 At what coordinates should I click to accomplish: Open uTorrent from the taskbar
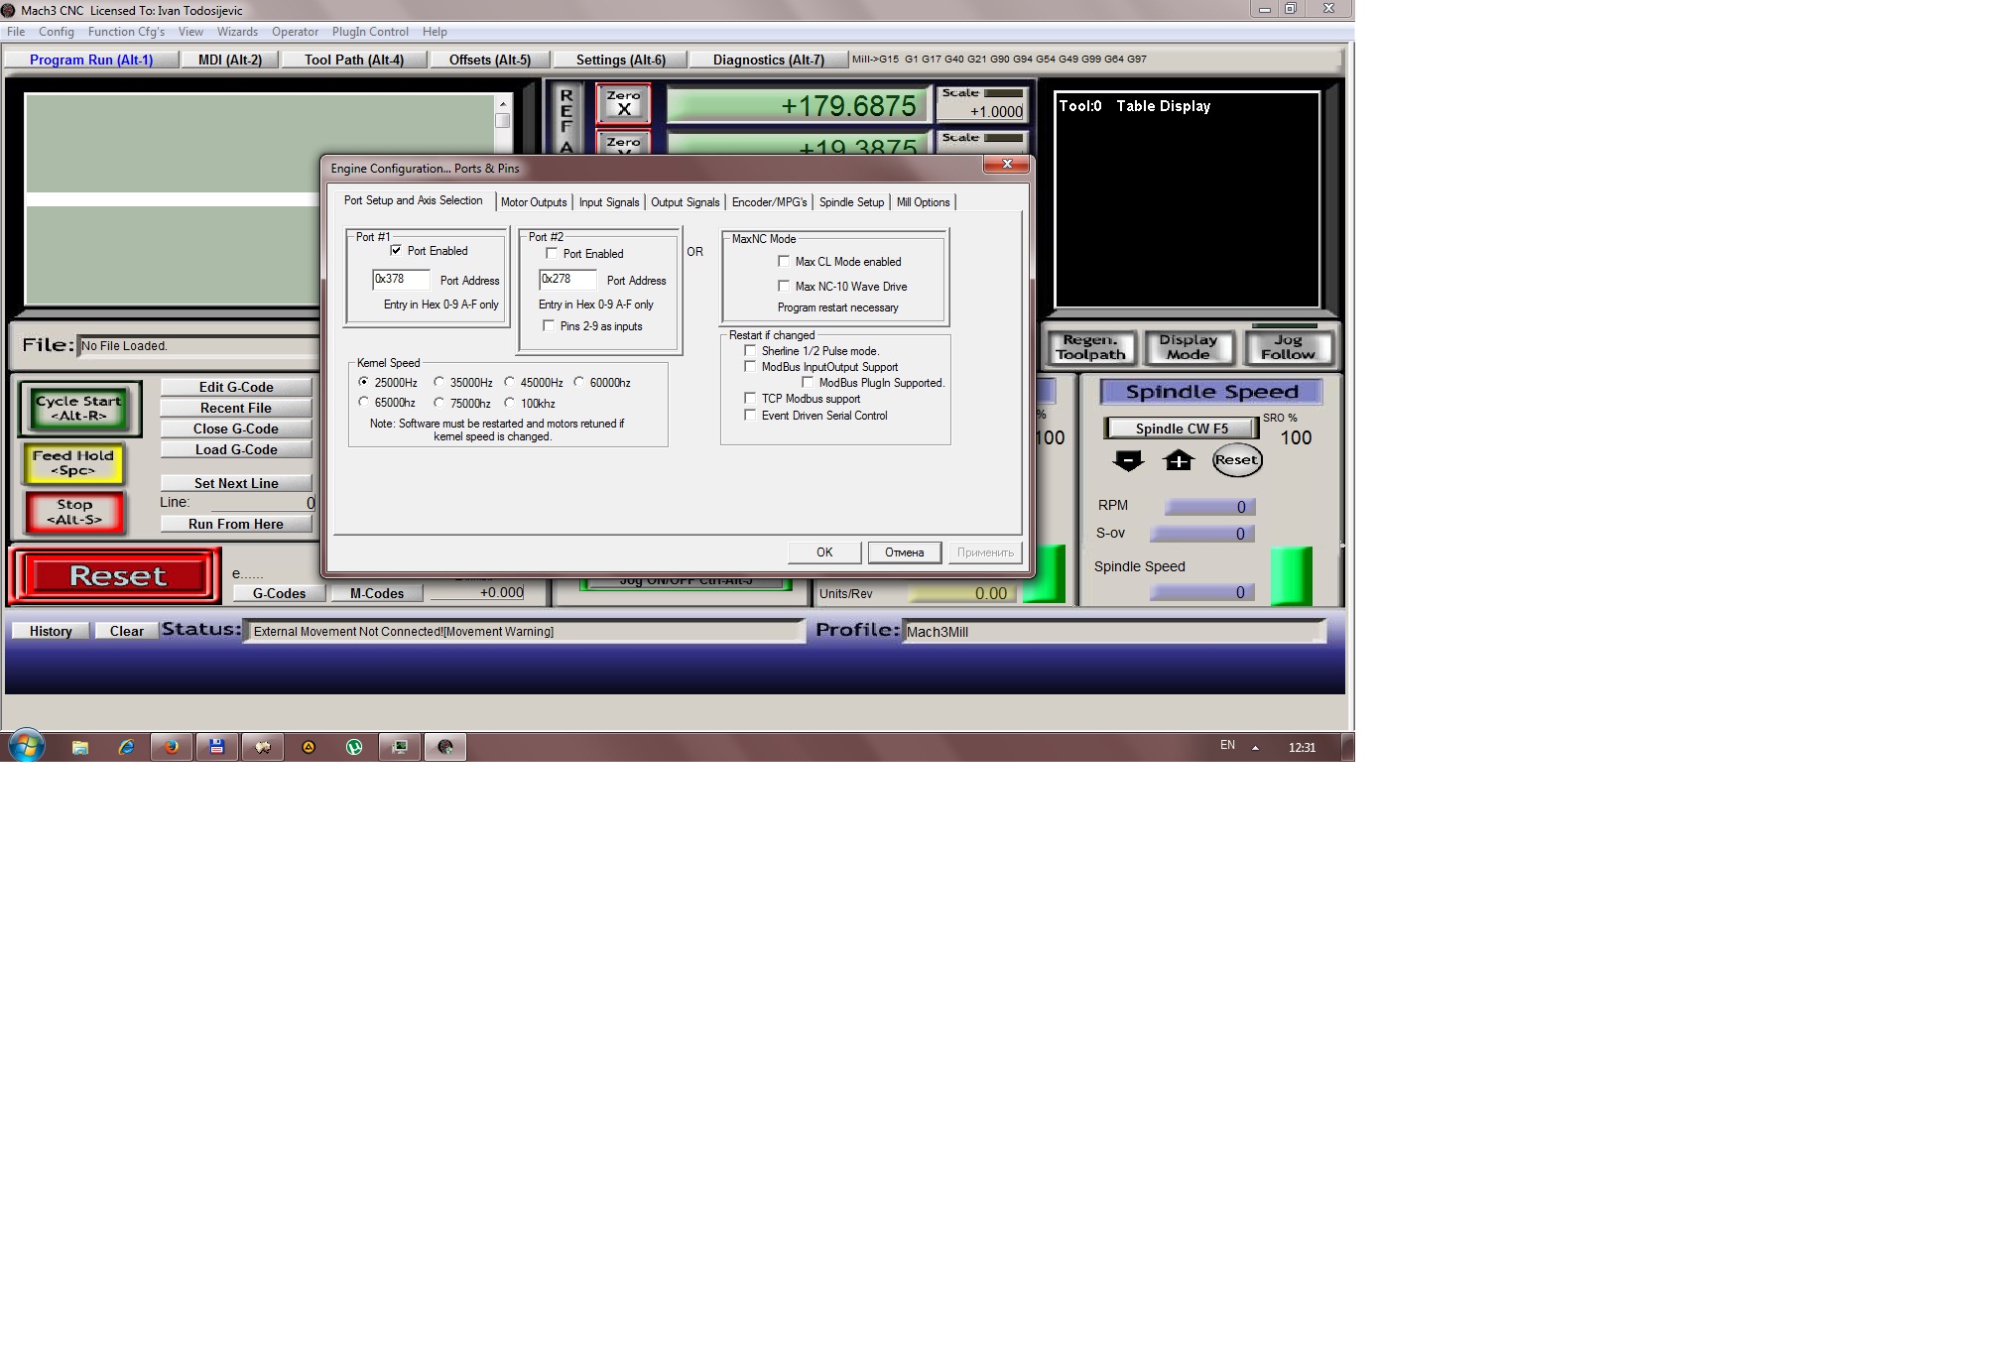(354, 747)
